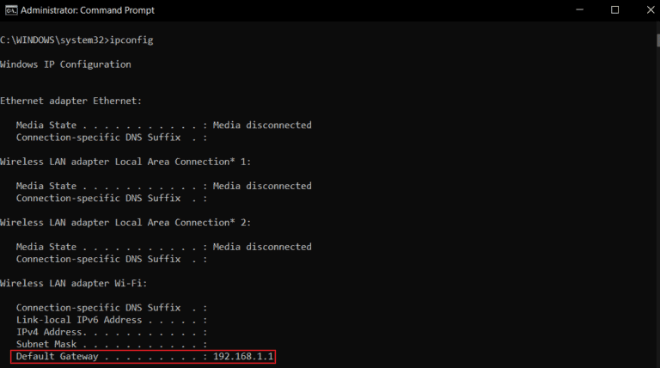Click the "Windows IP Configuration" heading
This screenshot has height=368, width=660.
tap(65, 64)
